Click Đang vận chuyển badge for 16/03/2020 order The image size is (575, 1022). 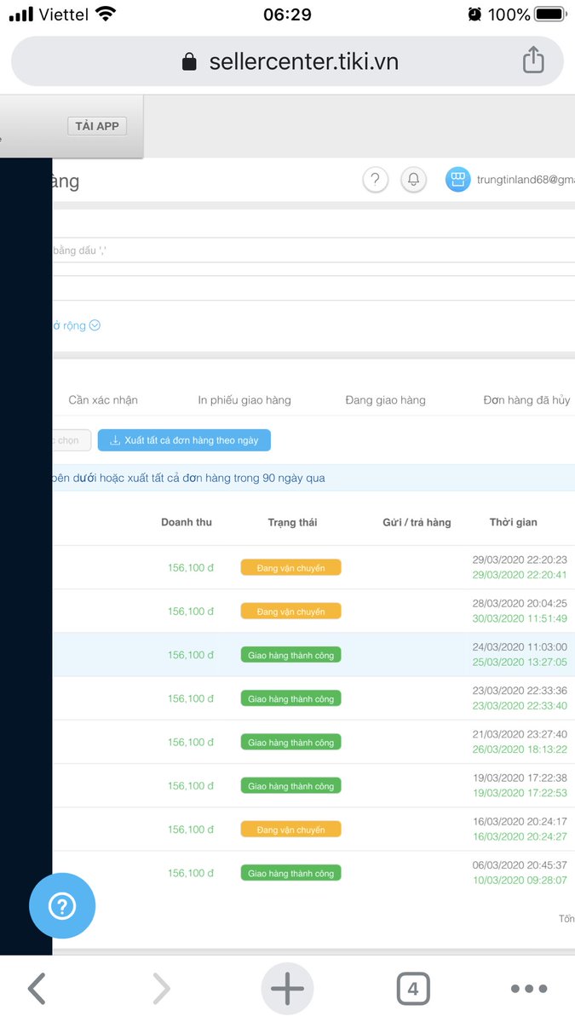(x=291, y=829)
